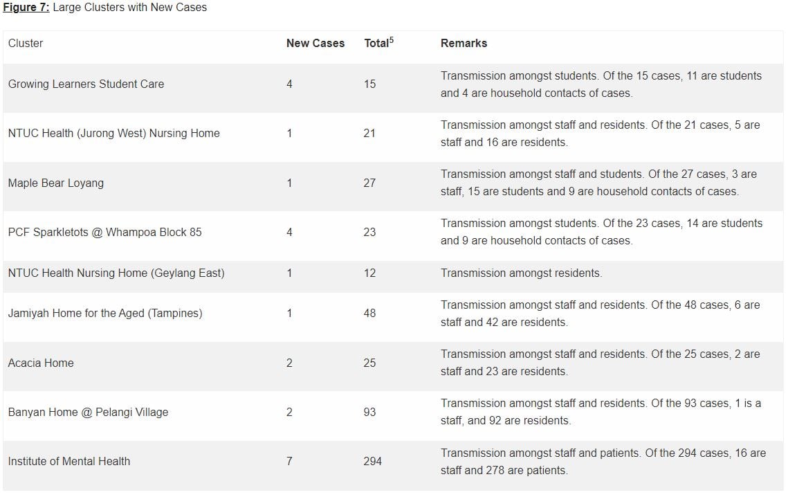This screenshot has height=497, width=788.
Task: Click the Remarks column header
Action: pos(464,43)
